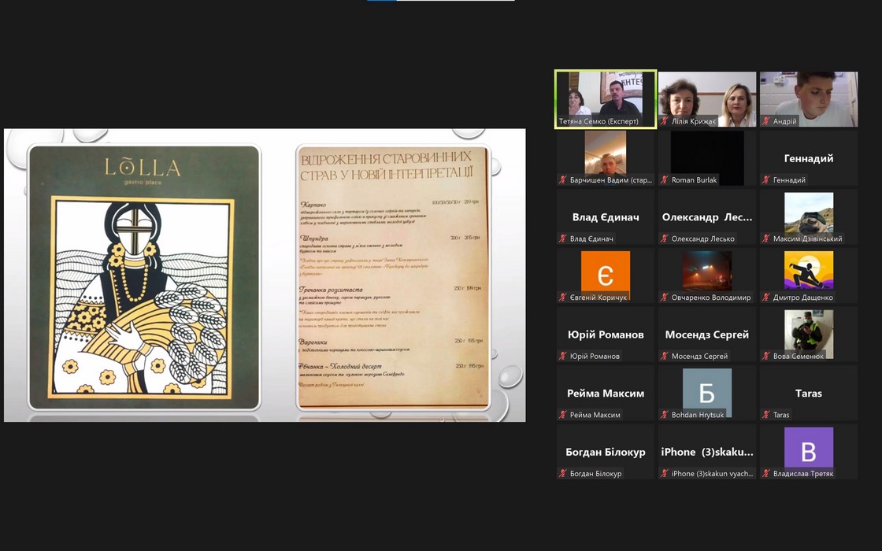Click the muted mic icon beside Владислав Третяк
The image size is (882, 551).
[x=766, y=474]
